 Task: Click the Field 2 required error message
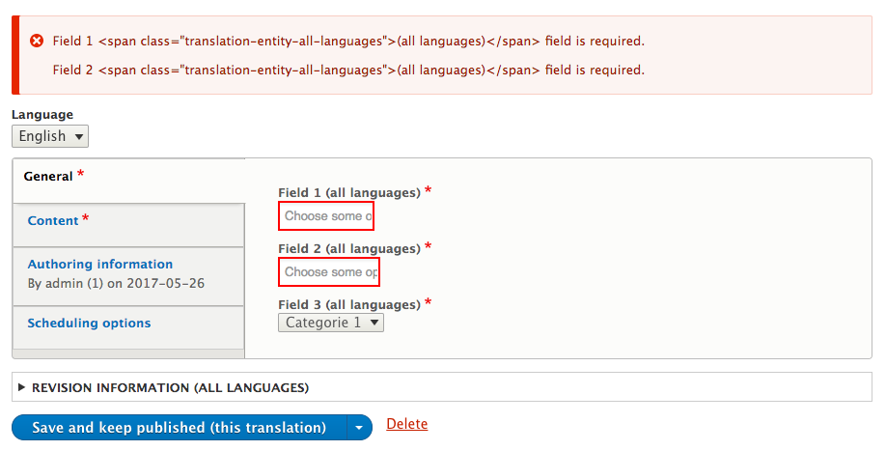pos(348,70)
